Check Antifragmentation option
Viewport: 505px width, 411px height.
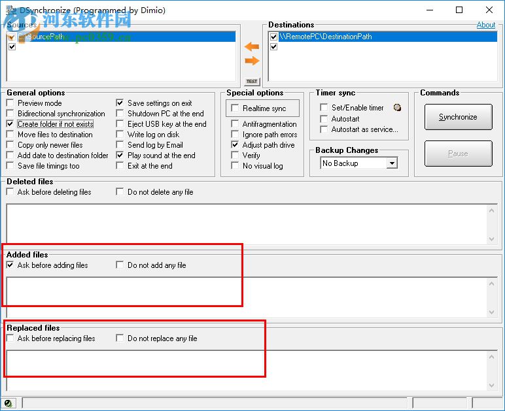click(x=235, y=123)
